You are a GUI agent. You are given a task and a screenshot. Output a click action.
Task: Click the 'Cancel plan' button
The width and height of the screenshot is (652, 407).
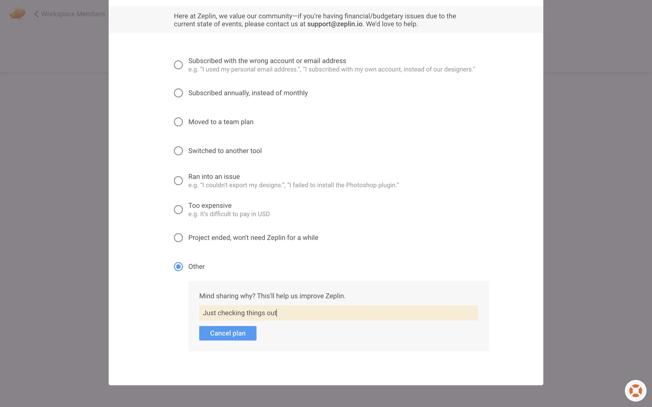228,333
